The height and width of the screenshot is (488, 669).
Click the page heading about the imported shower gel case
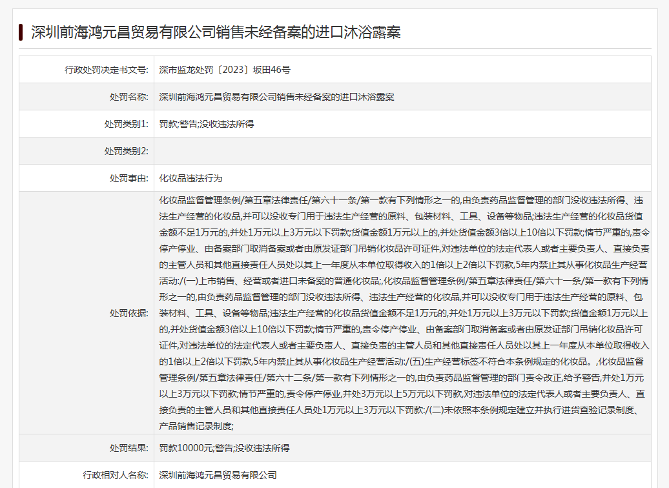[x=216, y=32]
